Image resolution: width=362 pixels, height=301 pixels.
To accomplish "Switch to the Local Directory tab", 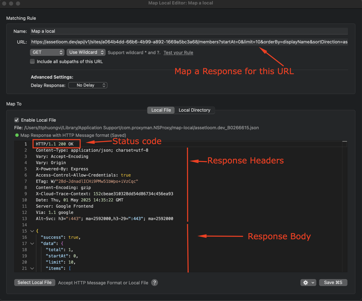I will point(194,110).
